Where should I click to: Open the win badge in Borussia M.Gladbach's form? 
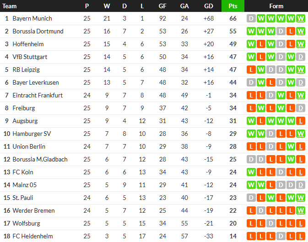point(291,160)
